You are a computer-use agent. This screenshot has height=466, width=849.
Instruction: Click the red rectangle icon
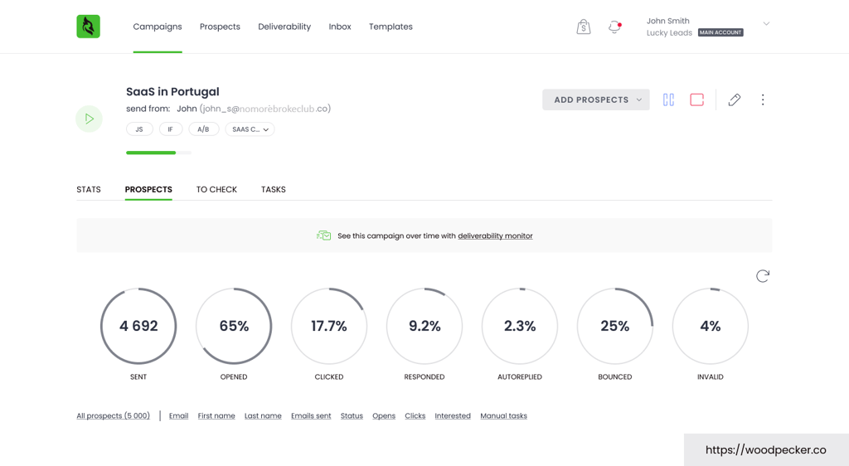tap(696, 100)
